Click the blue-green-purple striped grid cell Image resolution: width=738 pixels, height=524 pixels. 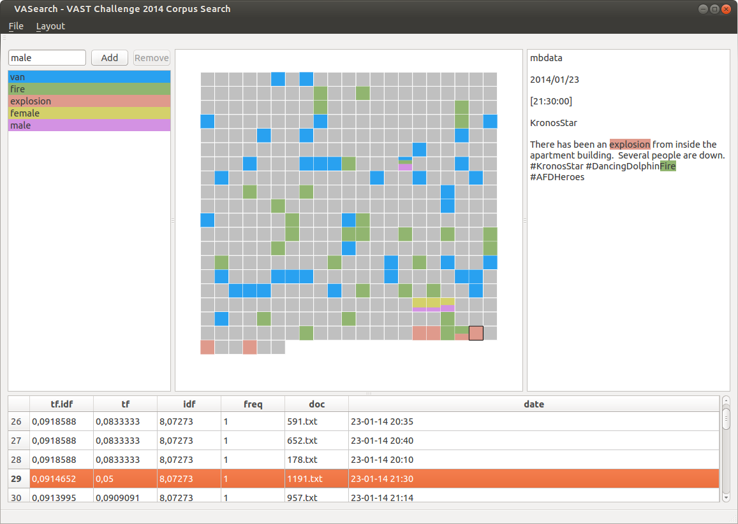click(405, 164)
